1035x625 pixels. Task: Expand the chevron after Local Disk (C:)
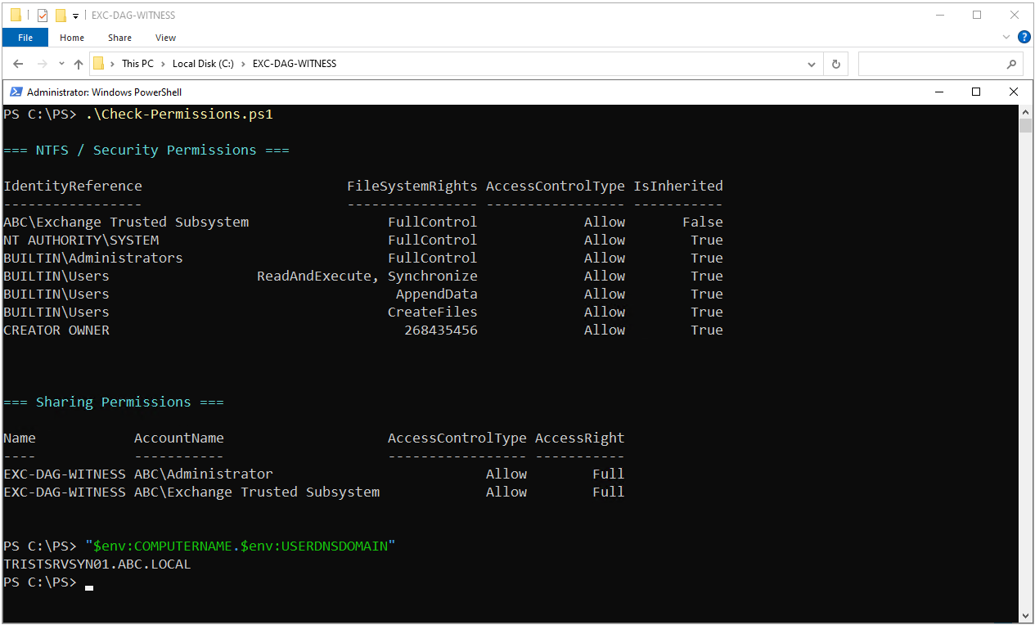(x=243, y=64)
